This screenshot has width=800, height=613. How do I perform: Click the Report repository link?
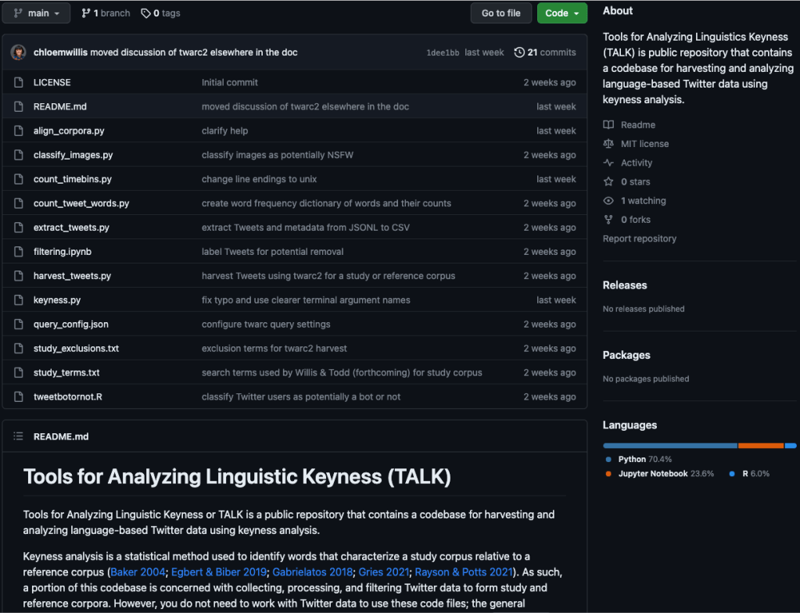point(639,238)
